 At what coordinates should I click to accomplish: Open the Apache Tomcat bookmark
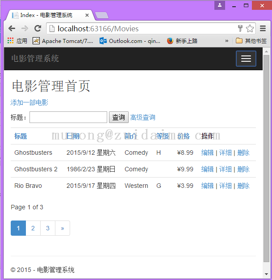(x=63, y=41)
